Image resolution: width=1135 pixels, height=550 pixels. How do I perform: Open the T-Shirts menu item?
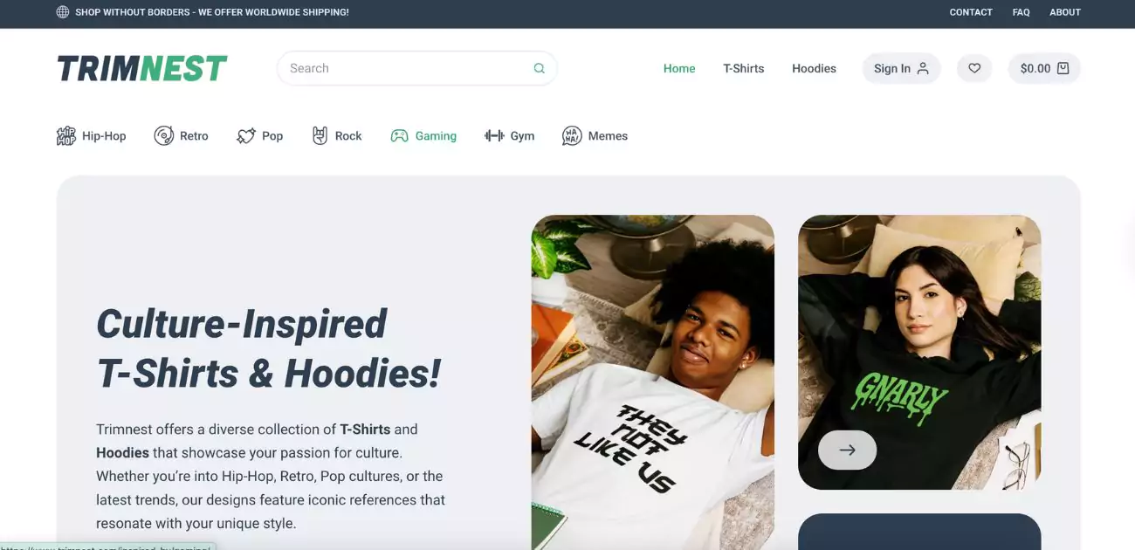click(x=743, y=68)
